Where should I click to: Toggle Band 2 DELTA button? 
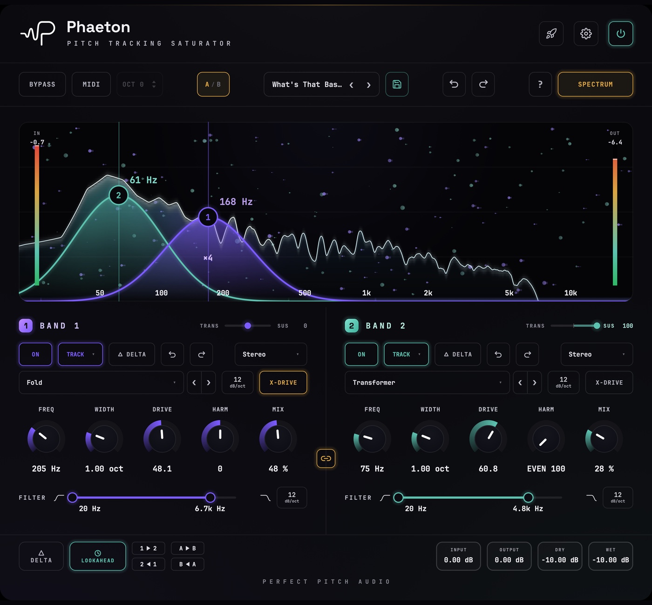click(x=458, y=354)
